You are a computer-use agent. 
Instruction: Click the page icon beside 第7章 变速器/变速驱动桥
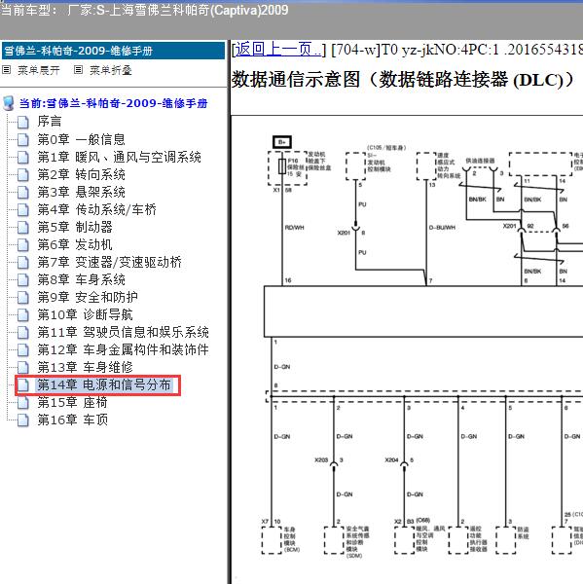click(x=23, y=262)
